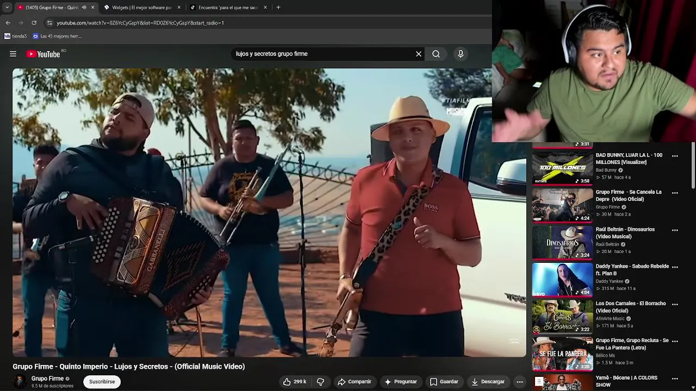Start voice search with microphone icon

[x=461, y=54]
